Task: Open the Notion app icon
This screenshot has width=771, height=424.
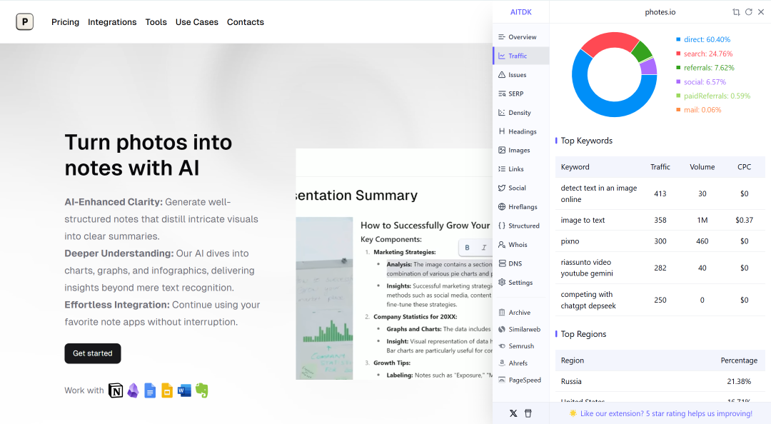Action: (x=116, y=390)
